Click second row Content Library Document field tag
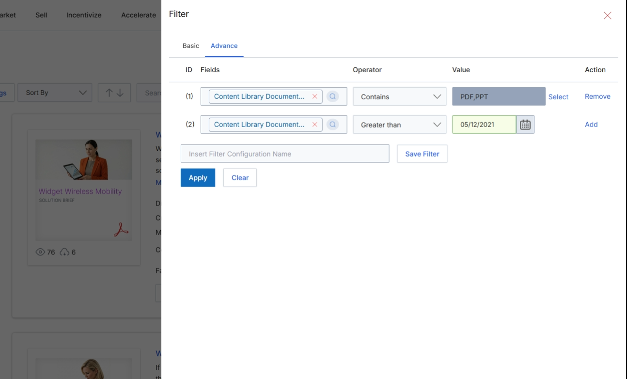Screen dimensions: 627x379 click(x=266, y=125)
